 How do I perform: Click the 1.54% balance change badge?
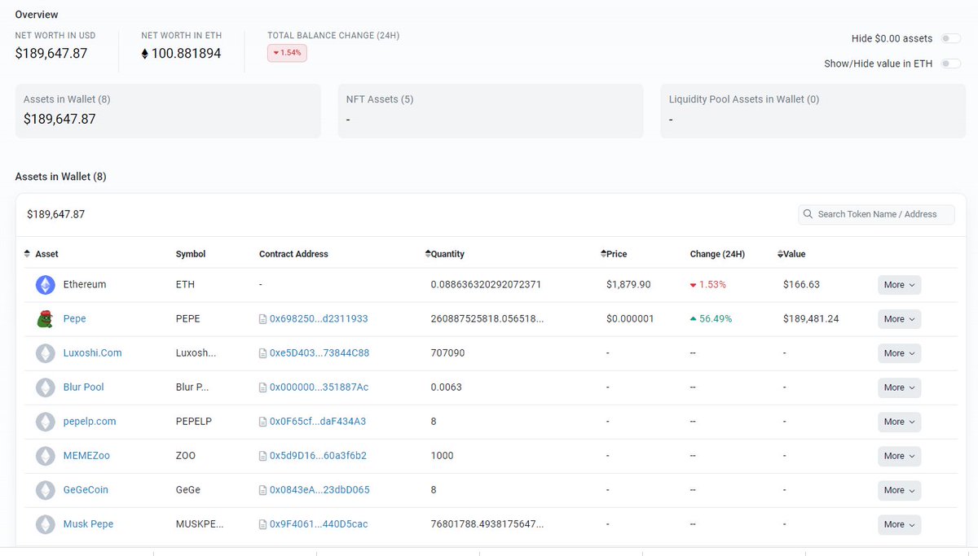(287, 52)
